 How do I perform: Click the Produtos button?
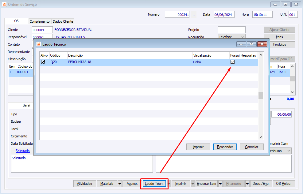[x=279, y=44]
